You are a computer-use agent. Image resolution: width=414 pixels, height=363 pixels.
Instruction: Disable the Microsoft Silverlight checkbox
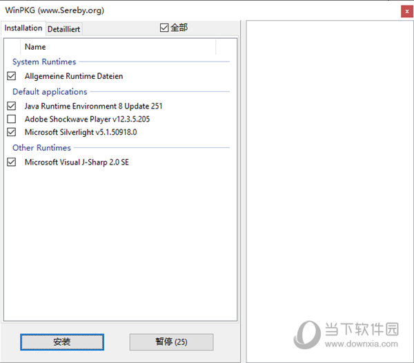coord(11,132)
